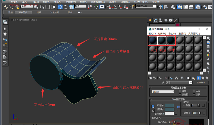Toggle the Angle Snap icon

pyautogui.click(x=114, y=7)
